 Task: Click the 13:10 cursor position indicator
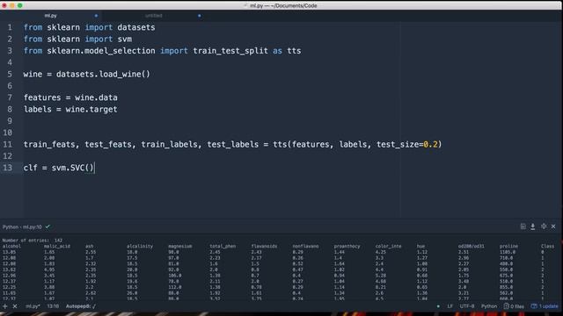tap(53, 306)
